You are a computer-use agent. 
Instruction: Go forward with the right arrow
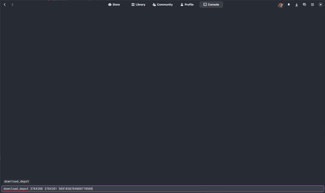[12, 5]
